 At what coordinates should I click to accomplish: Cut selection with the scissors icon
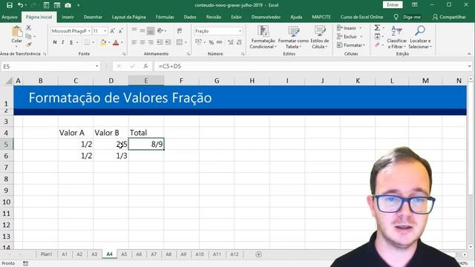click(28, 28)
